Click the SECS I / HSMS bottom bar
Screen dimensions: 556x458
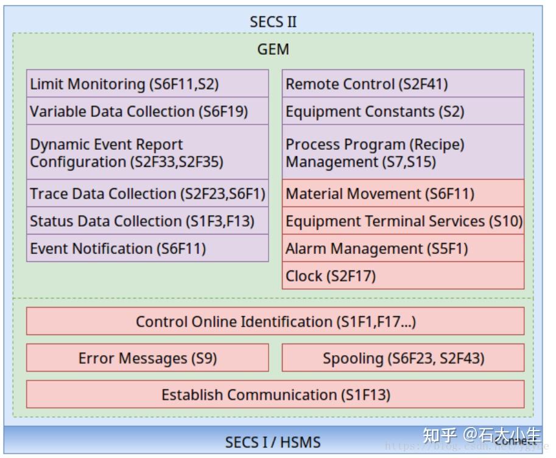273,442
